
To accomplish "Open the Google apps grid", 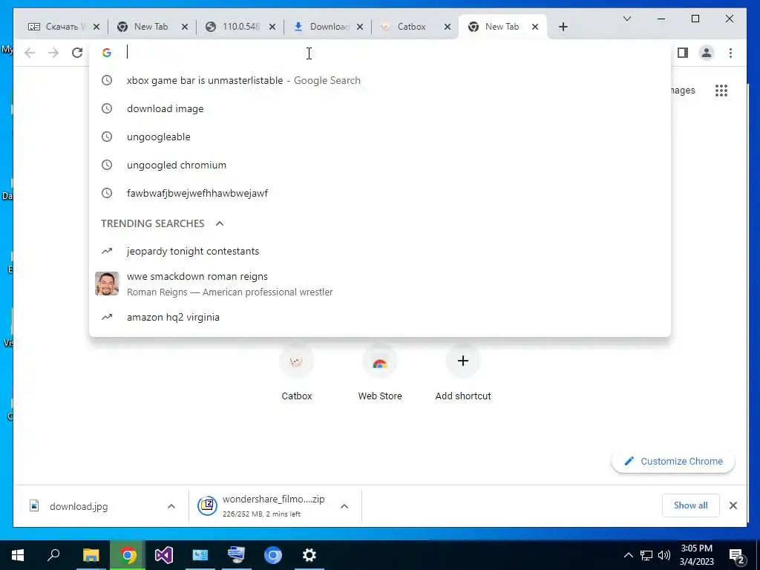I will coord(721,90).
